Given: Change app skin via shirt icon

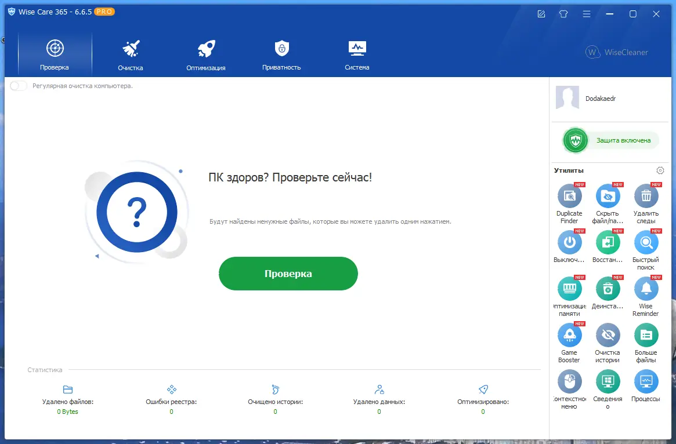Looking at the screenshot, I should 563,13.
